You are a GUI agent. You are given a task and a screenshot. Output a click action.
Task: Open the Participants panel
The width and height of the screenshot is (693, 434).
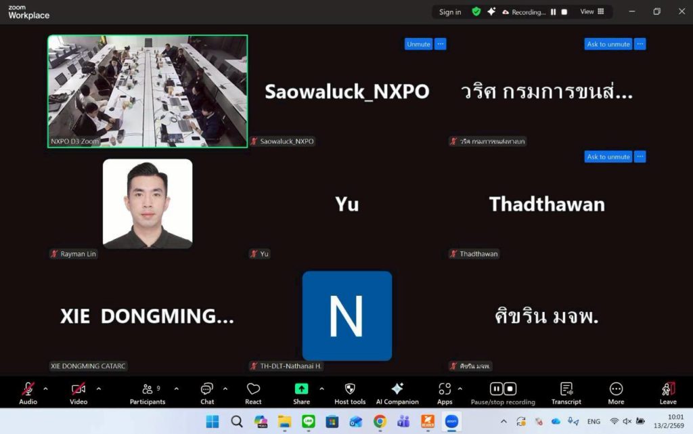click(x=147, y=392)
